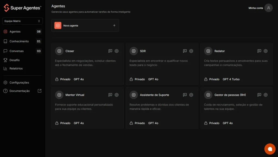The height and width of the screenshot is (157, 278).
Task: Open Relatórios from the sidebar
Action: [x=16, y=69]
